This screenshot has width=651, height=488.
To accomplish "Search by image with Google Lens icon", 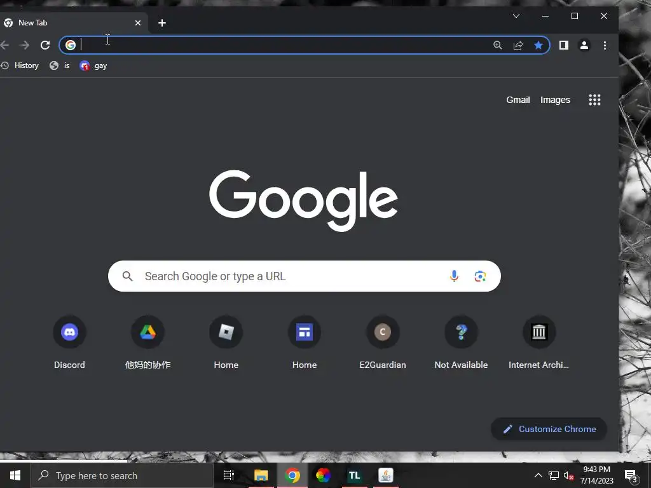I will 480,276.
